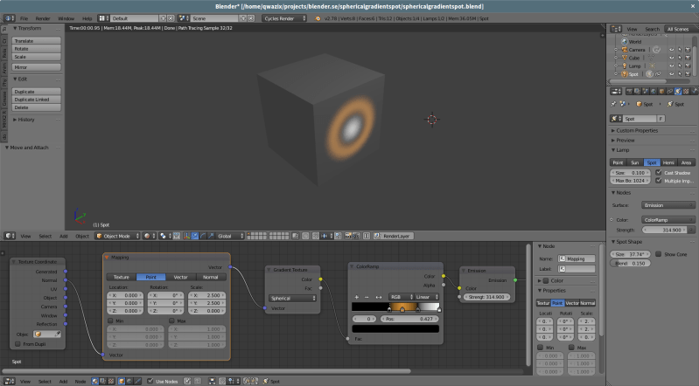Open the World properties tab icon
This screenshot has width=699, height=386.
pyautogui.click(x=654, y=92)
